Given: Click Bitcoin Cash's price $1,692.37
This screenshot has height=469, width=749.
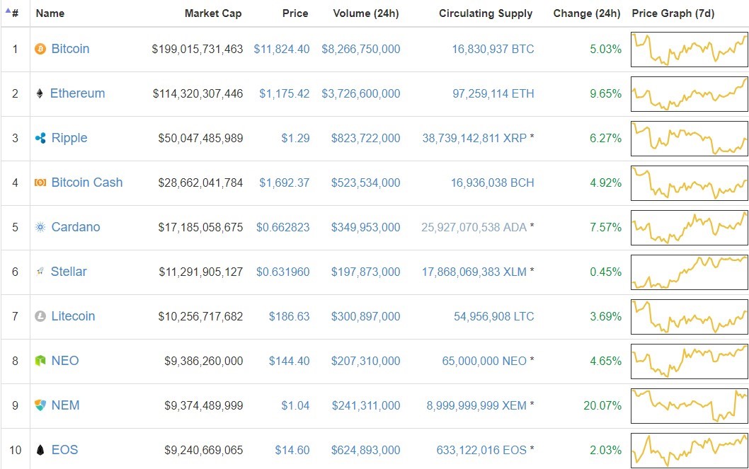Looking at the screenshot, I should click(284, 183).
